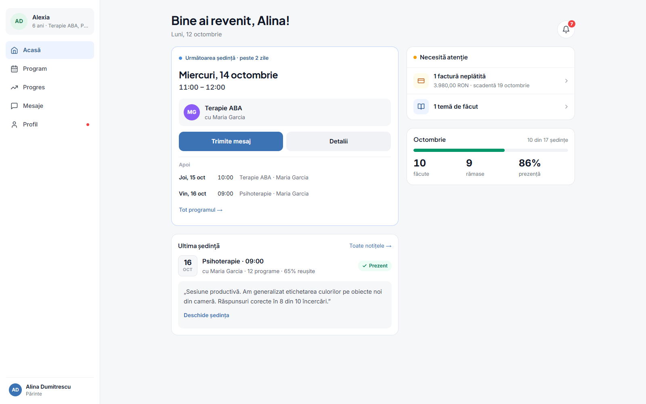The width and height of the screenshot is (646, 404).
Task: Click Alexia's AD avatar in sidebar
Action: (x=19, y=21)
